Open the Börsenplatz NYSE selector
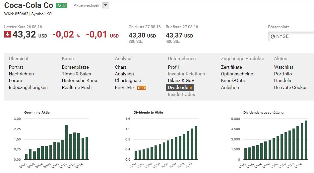The width and height of the screenshot is (314, 173). [291, 37]
